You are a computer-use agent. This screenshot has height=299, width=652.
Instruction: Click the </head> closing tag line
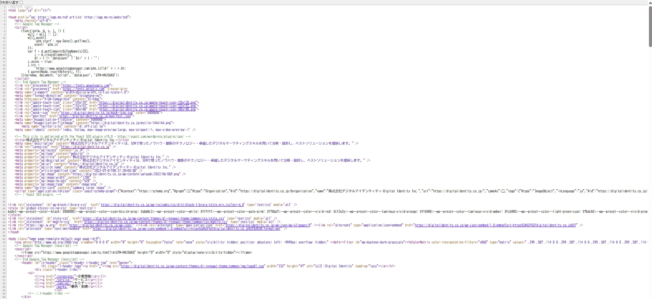[14, 232]
